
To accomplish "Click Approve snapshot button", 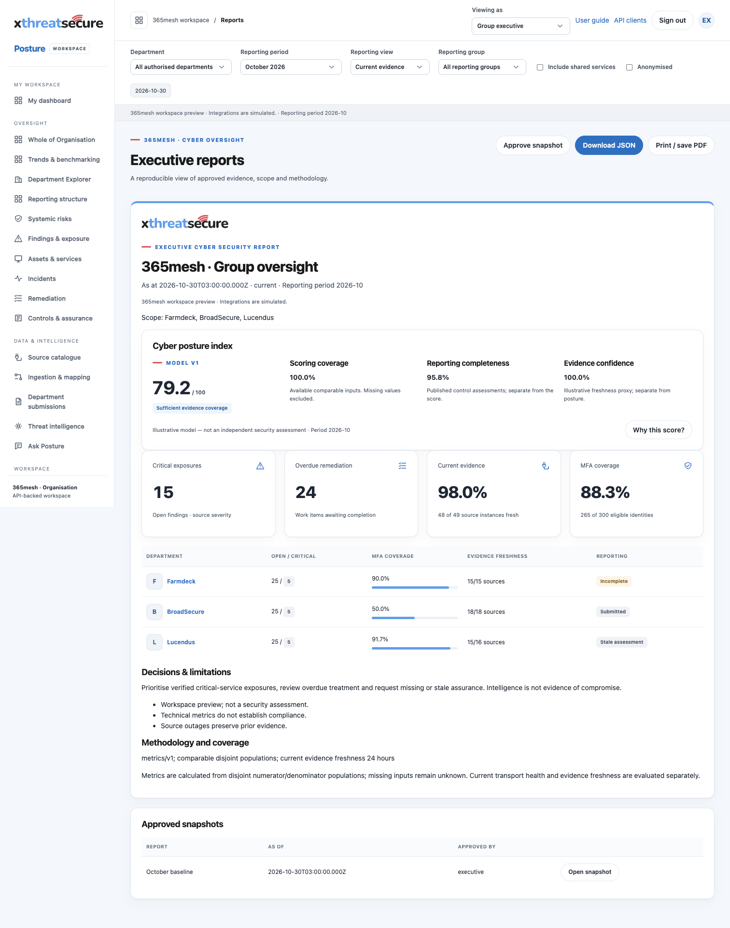I will click(x=533, y=145).
